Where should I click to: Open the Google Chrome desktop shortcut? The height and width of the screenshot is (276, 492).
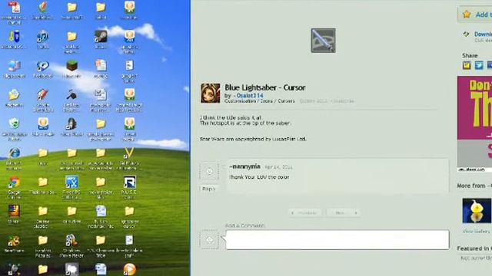[x=14, y=182]
